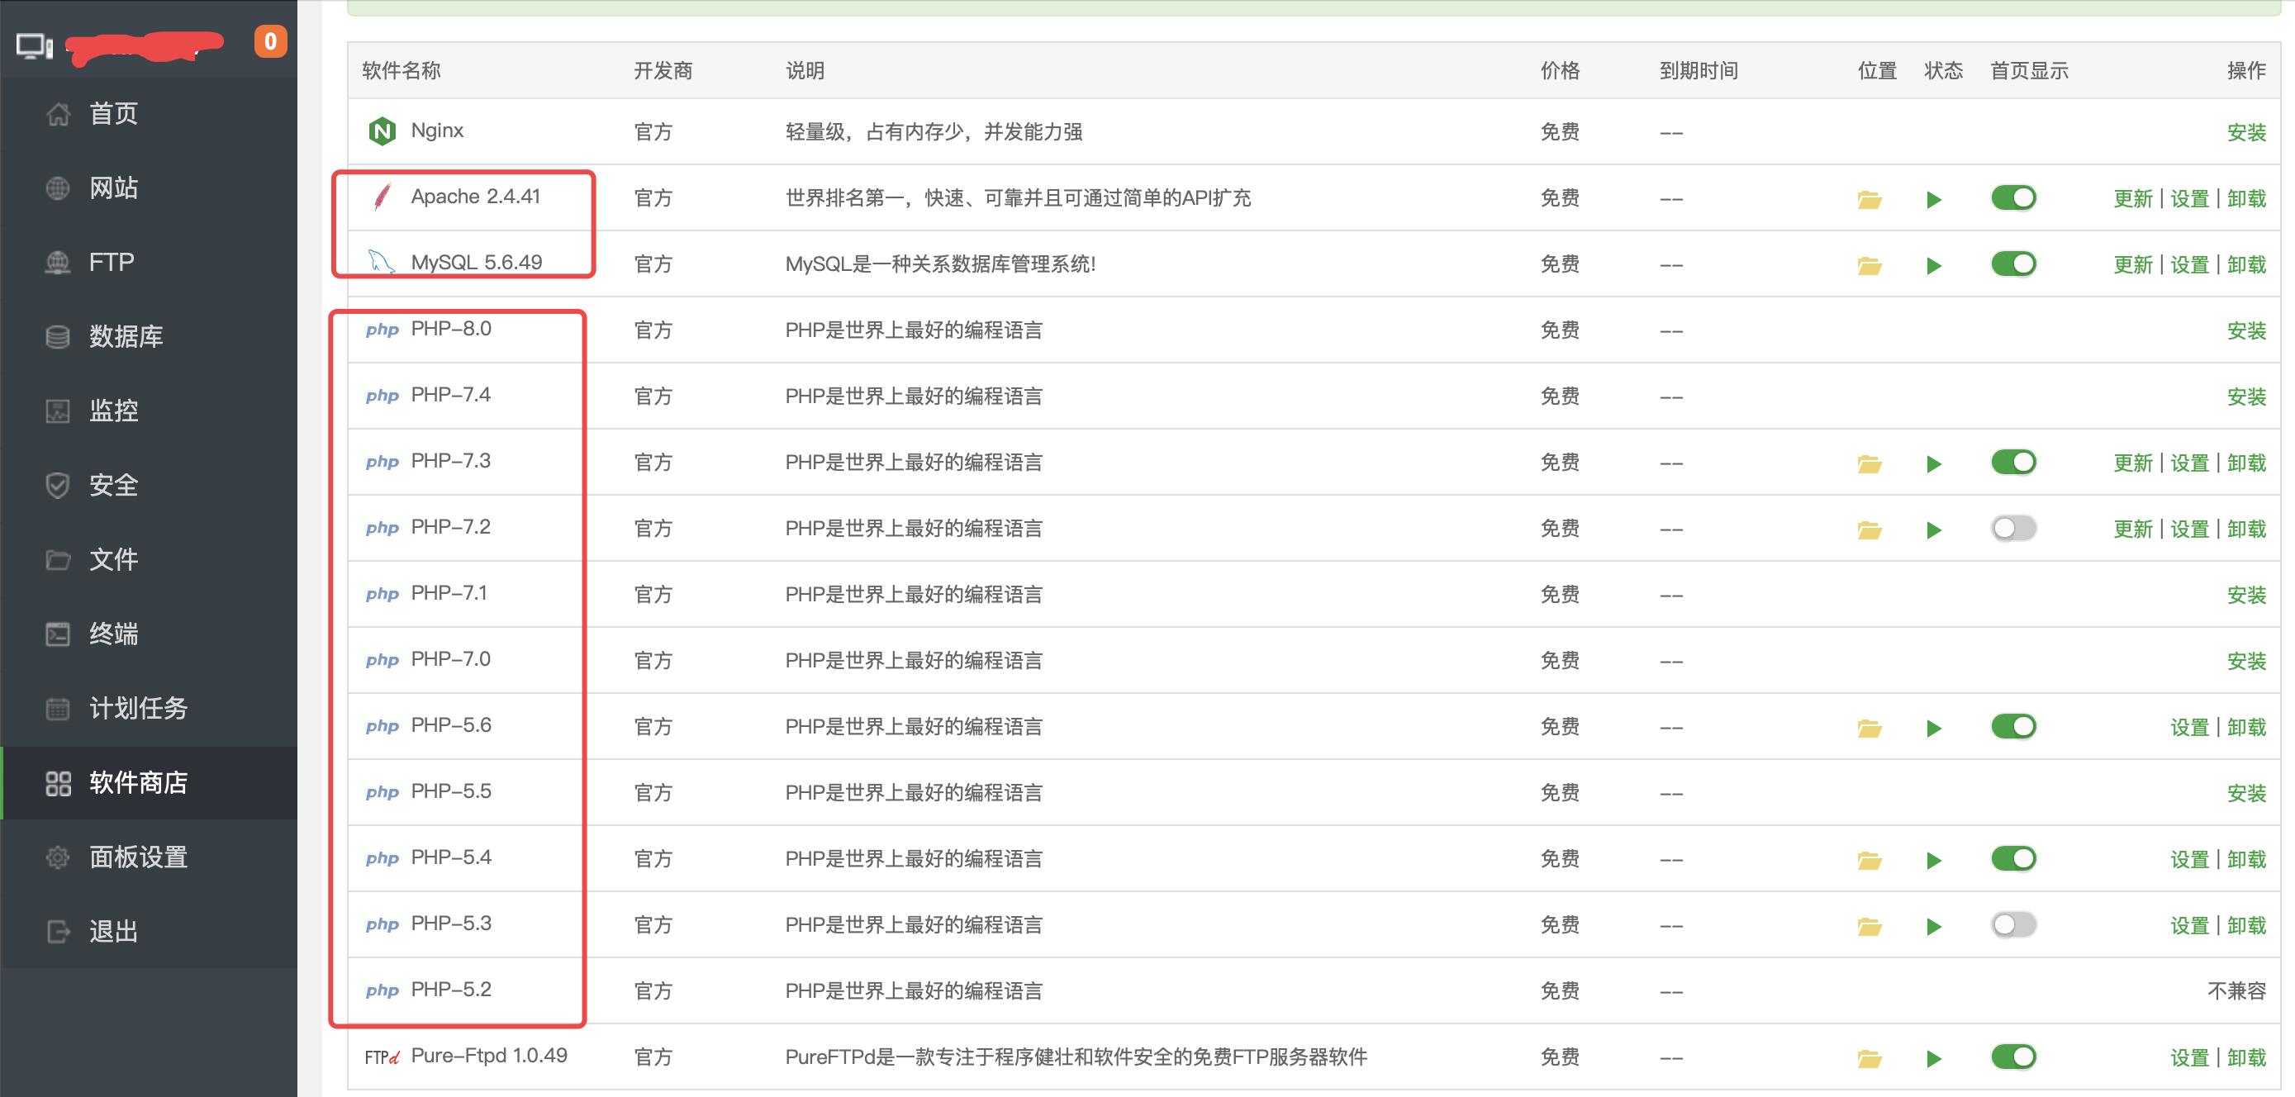Open 面板设置 from the sidebar menu
The width and height of the screenshot is (2295, 1097).
(x=138, y=857)
